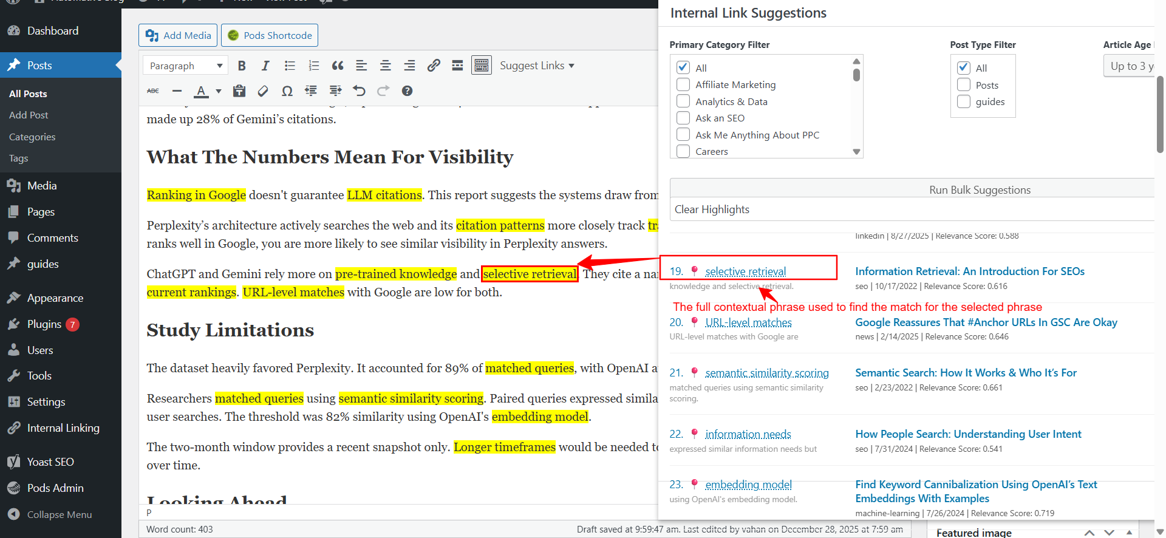Toggle bold formatting in the editor toolbar
Image resolution: width=1166 pixels, height=538 pixels.
[242, 66]
